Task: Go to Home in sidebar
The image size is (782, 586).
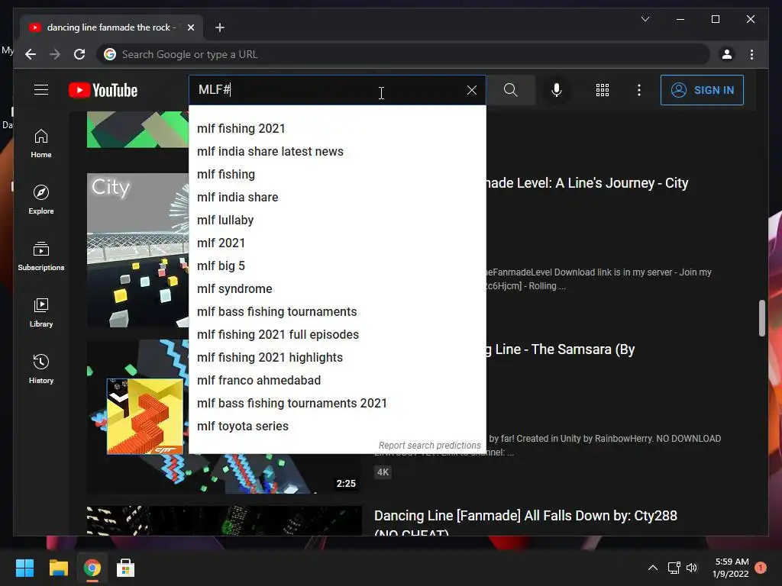Action: click(41, 143)
